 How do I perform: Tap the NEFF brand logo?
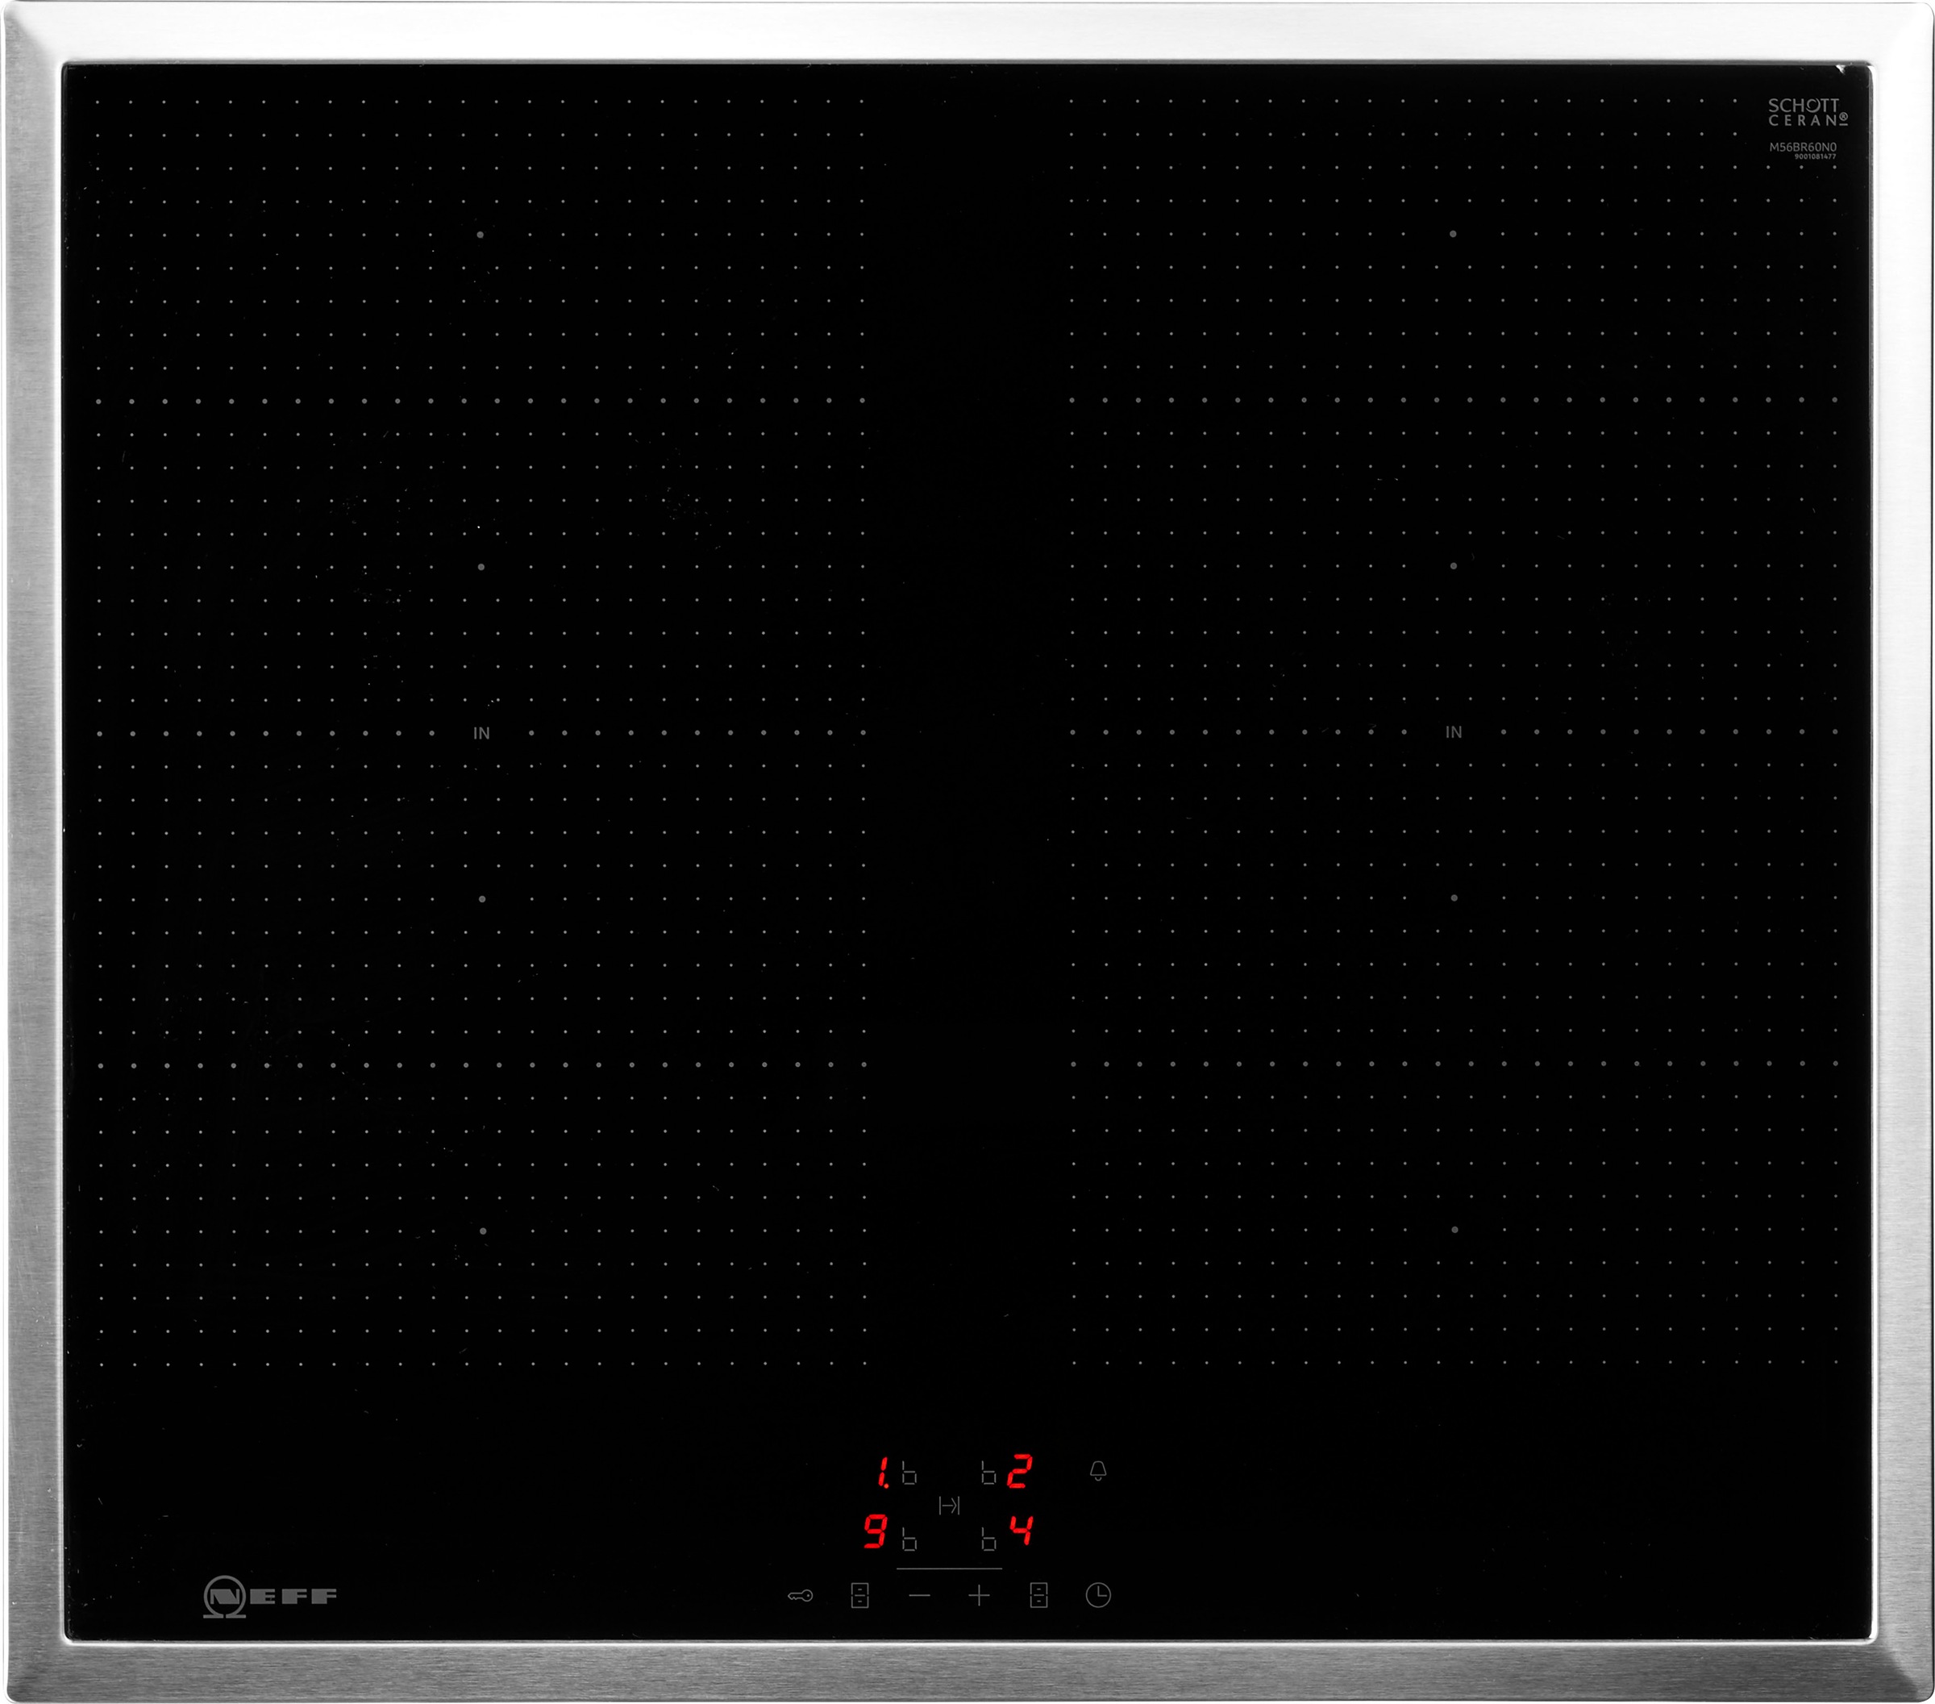(270, 1596)
